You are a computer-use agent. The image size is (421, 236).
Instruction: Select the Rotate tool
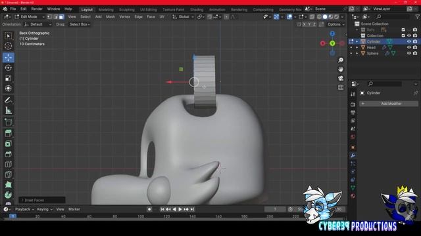coord(9,68)
